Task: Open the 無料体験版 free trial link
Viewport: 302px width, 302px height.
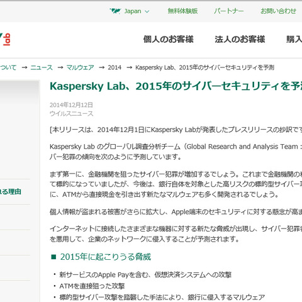Action: tap(182, 11)
